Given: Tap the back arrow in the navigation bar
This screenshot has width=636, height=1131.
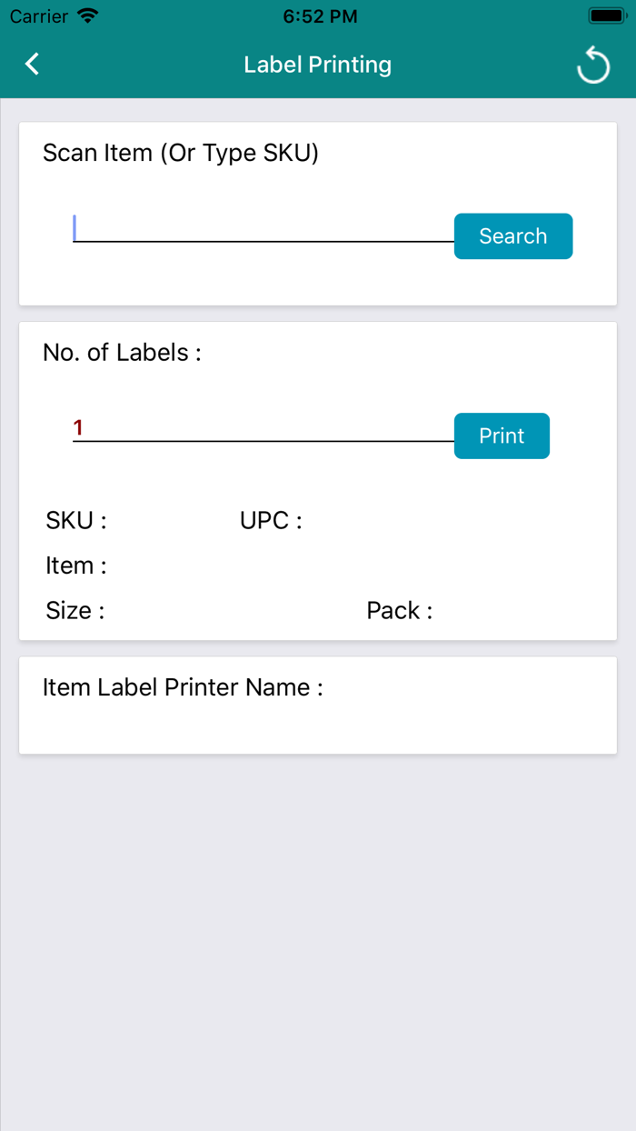Looking at the screenshot, I should click(31, 64).
